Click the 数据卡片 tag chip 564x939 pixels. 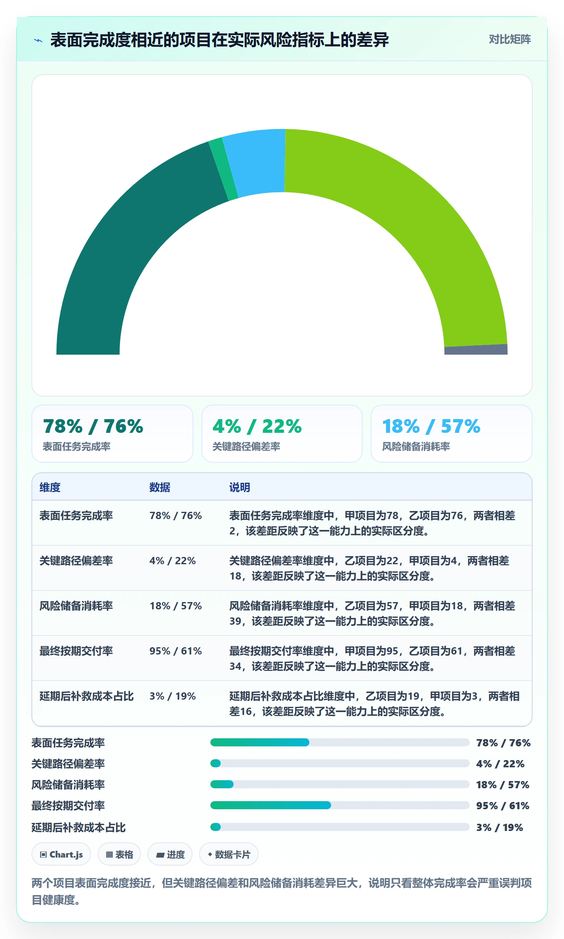229,854
